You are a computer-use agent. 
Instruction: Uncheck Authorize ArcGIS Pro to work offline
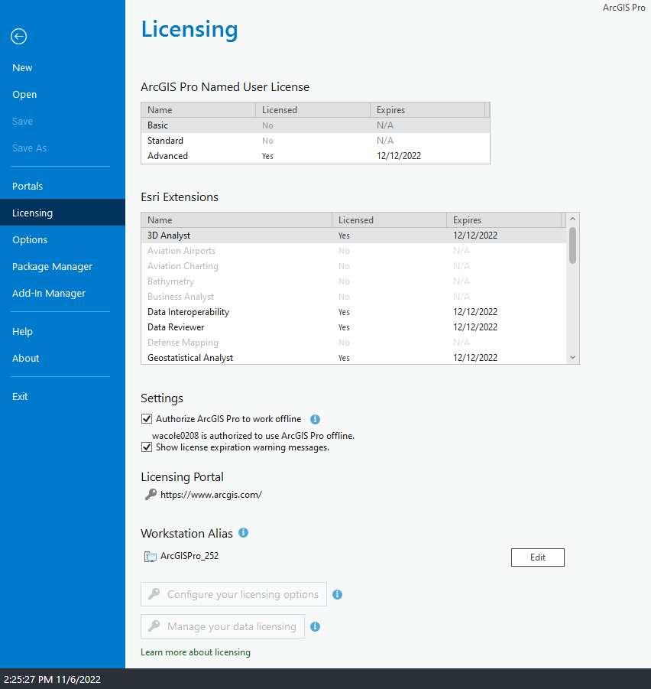tap(146, 418)
